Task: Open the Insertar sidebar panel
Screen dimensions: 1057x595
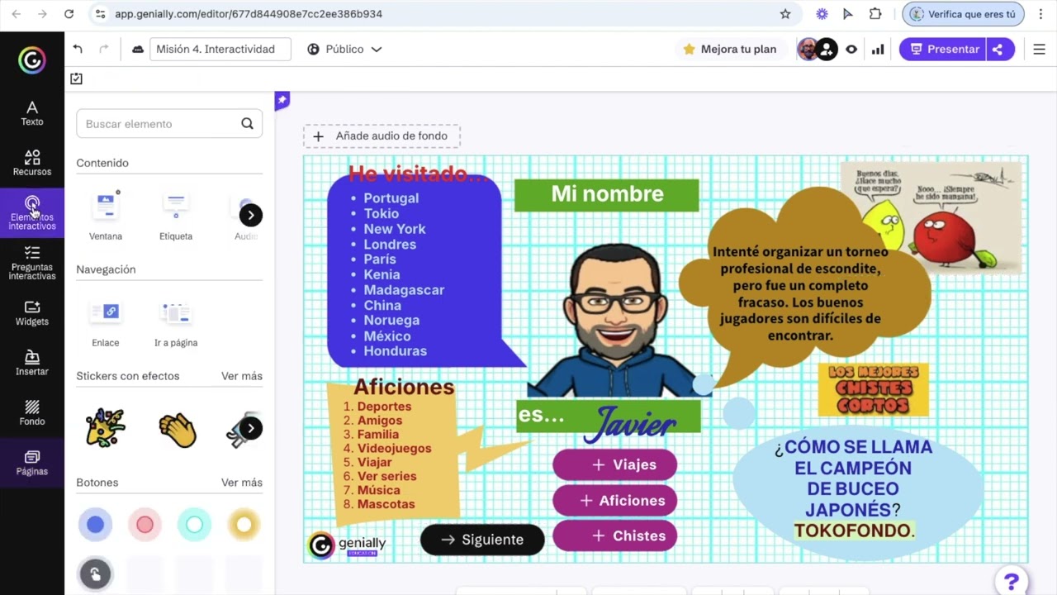Action: [32, 363]
